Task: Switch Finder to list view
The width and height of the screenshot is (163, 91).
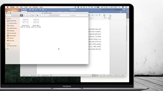Action: 24,15
